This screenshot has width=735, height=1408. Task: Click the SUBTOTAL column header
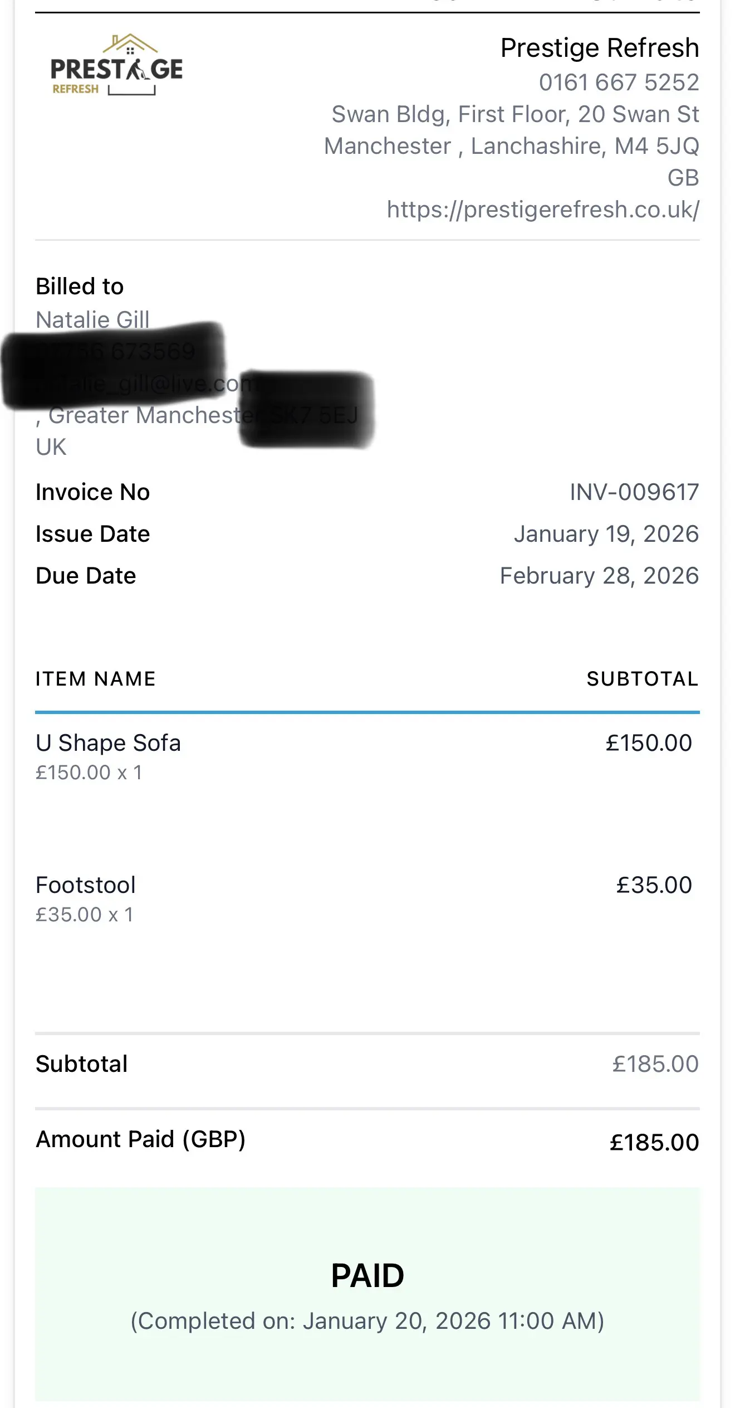(x=643, y=679)
